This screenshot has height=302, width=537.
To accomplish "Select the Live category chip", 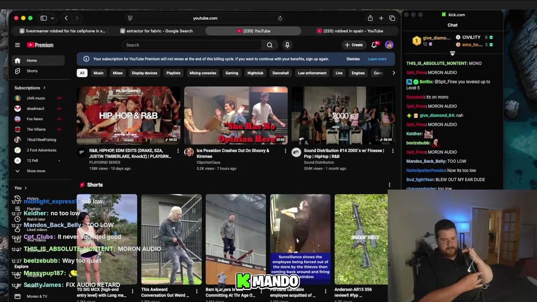I will pos(339,73).
